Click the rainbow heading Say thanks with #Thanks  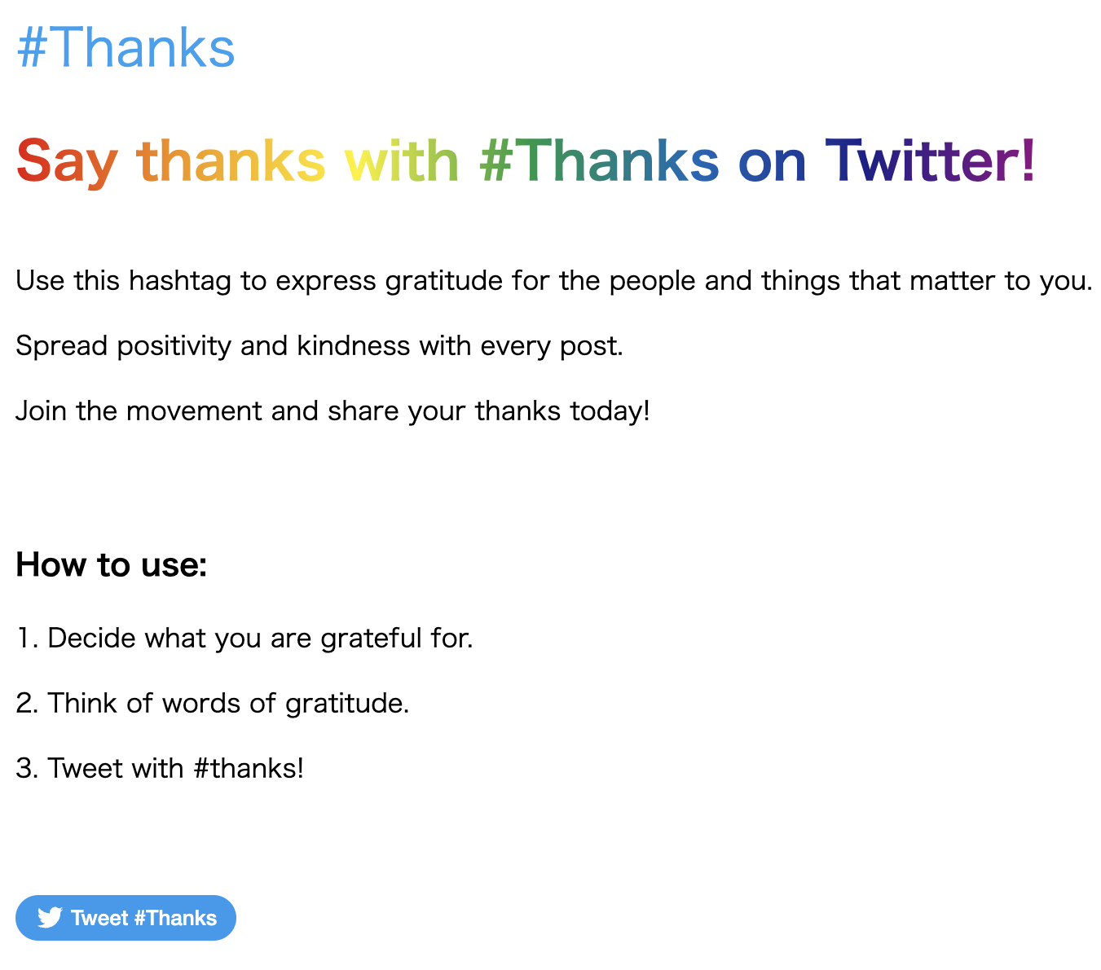click(526, 160)
